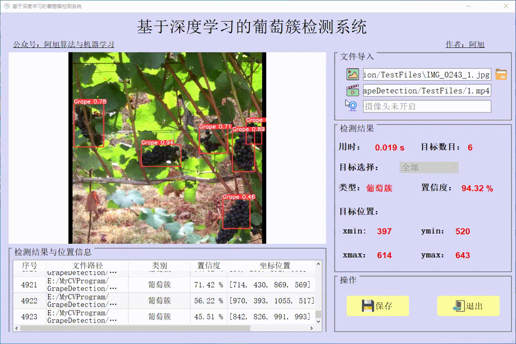Click the horizontal scrollbar left arrow
516x344 pixels.
[x=17, y=328]
